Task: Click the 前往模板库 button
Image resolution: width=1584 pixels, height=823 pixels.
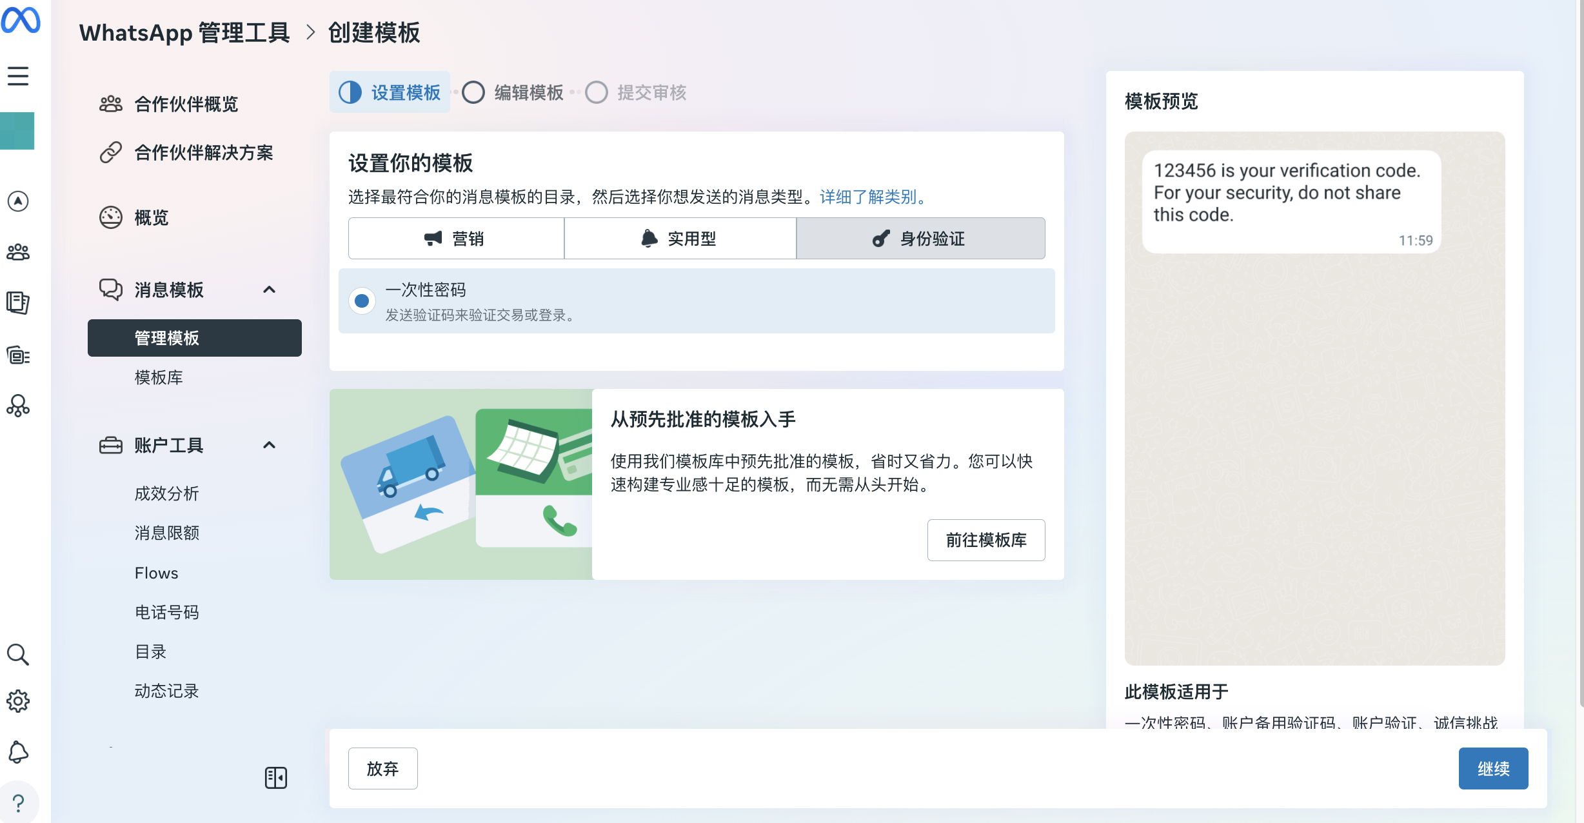Action: click(x=986, y=540)
